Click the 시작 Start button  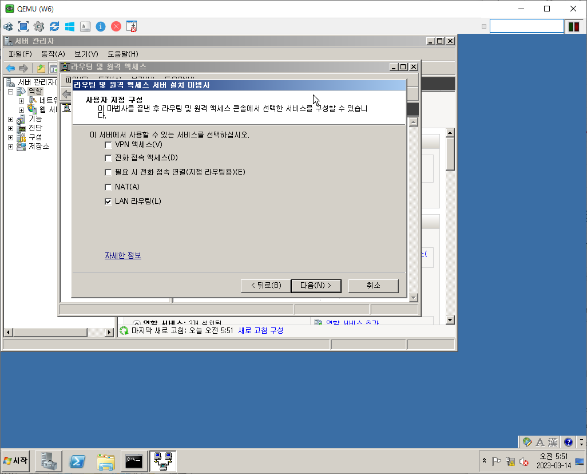pyautogui.click(x=15, y=461)
